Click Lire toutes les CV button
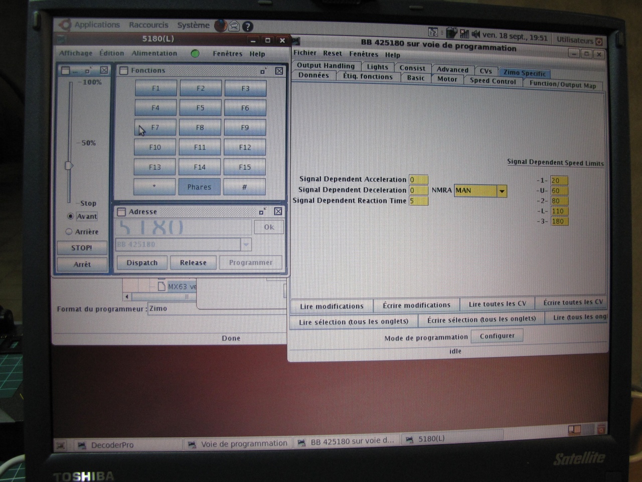The width and height of the screenshot is (642, 482). click(x=497, y=304)
